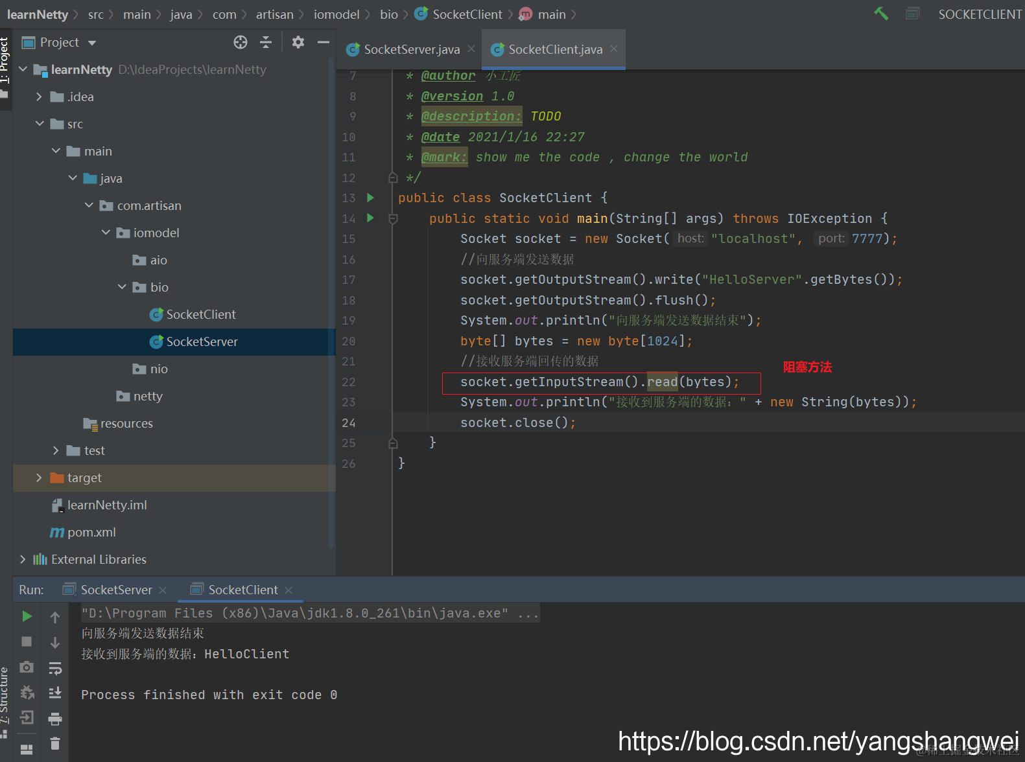Click the Print console output icon
This screenshot has width=1025, height=762.
pos(55,719)
